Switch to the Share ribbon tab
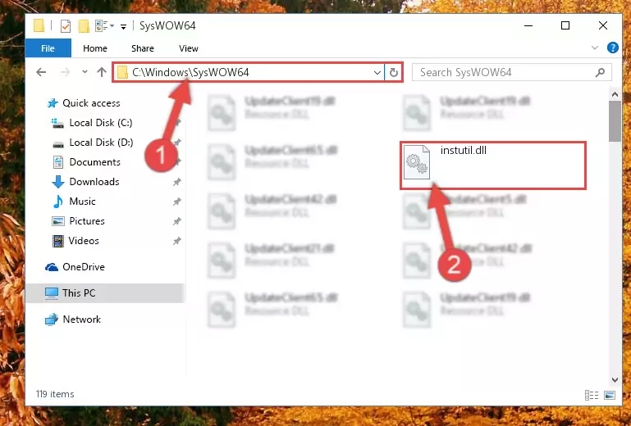This screenshot has height=426, width=631. click(143, 48)
